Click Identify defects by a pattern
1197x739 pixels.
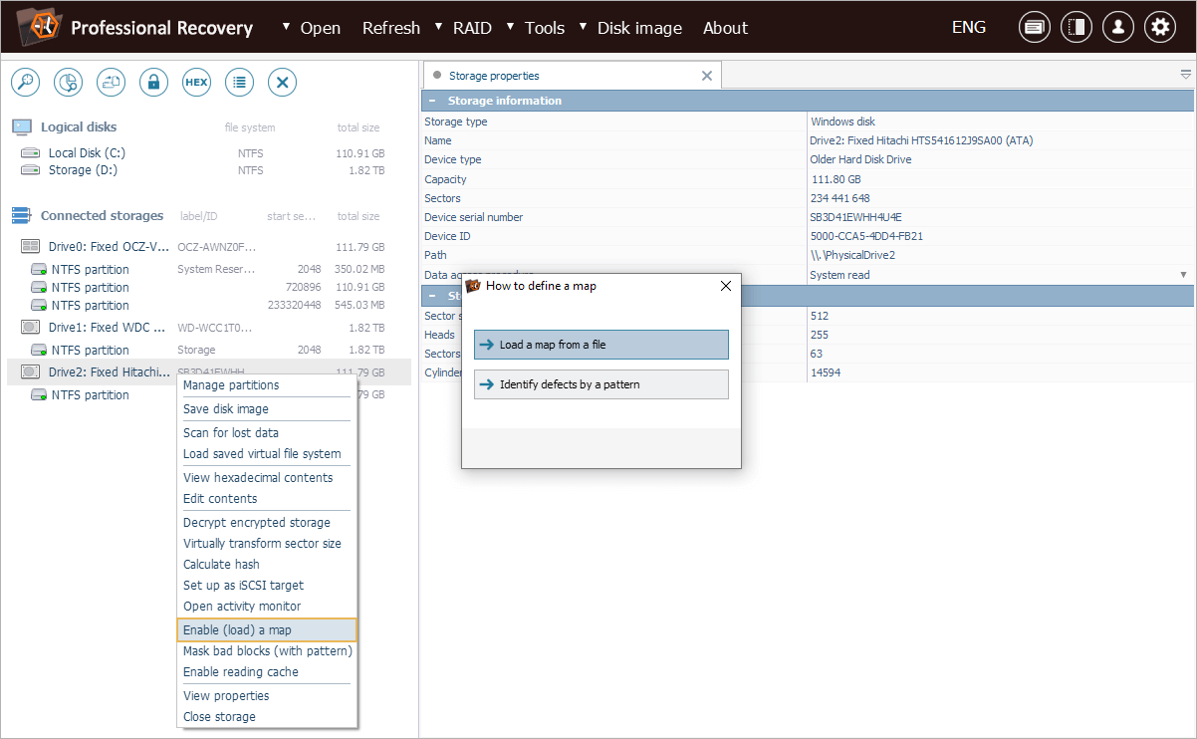pyautogui.click(x=601, y=384)
